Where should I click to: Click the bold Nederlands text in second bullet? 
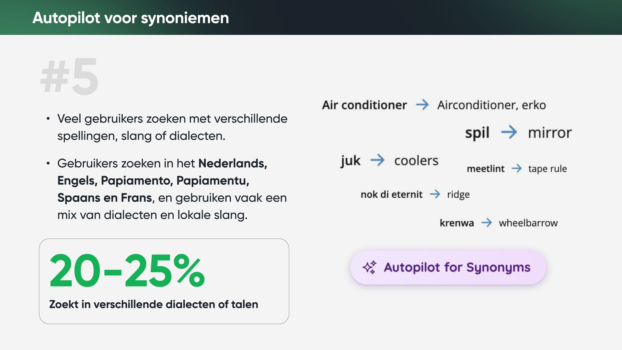pos(233,163)
